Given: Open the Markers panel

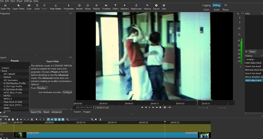Looking at the screenshot, I should (x=125, y=7).
